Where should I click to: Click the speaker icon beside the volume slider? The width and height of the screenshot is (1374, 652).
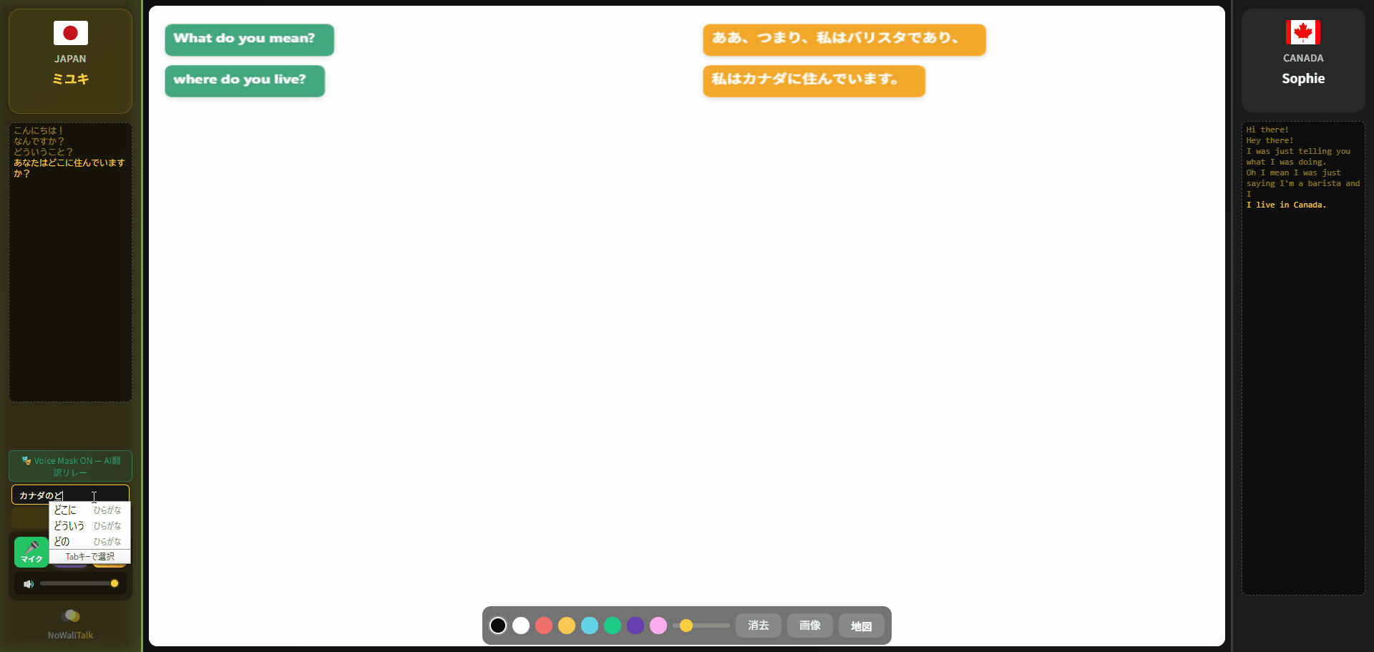[x=28, y=583]
